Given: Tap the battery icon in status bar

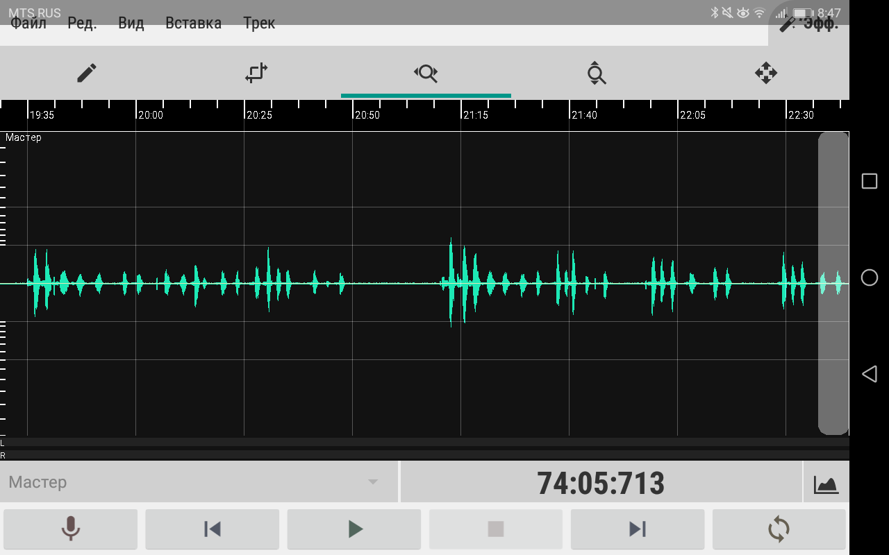Looking at the screenshot, I should [803, 13].
